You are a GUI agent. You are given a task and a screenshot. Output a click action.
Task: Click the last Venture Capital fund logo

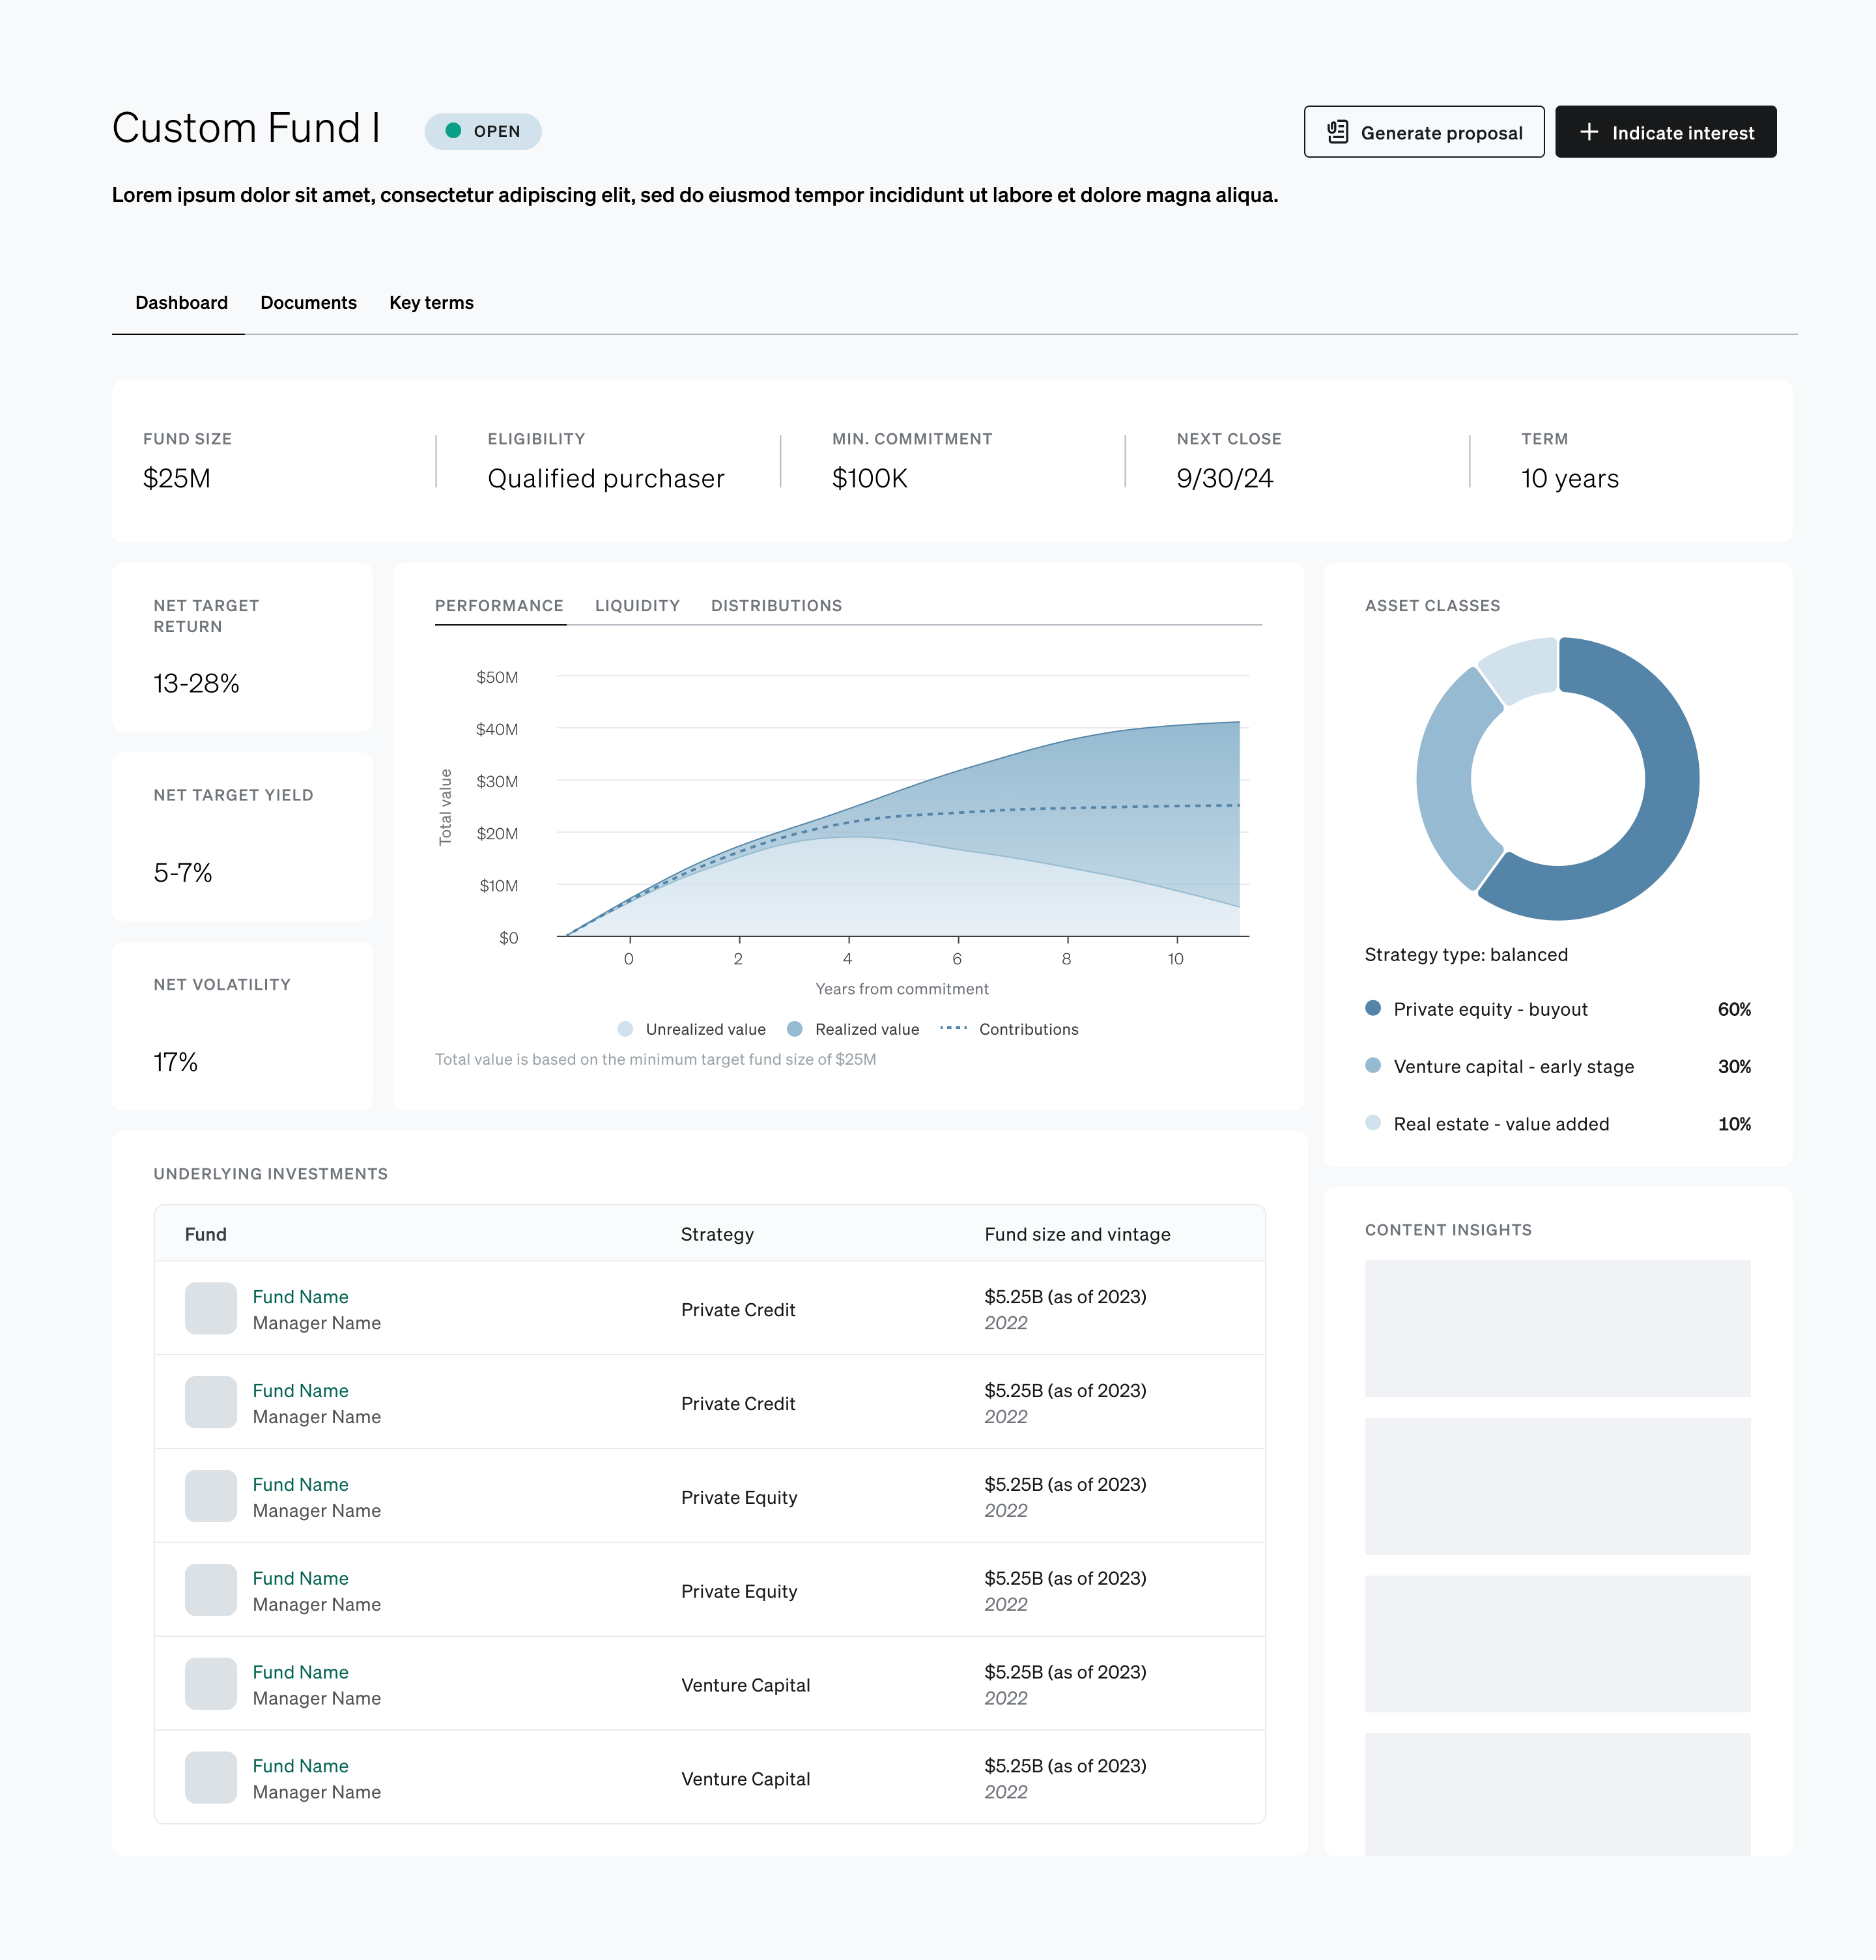pos(211,1777)
